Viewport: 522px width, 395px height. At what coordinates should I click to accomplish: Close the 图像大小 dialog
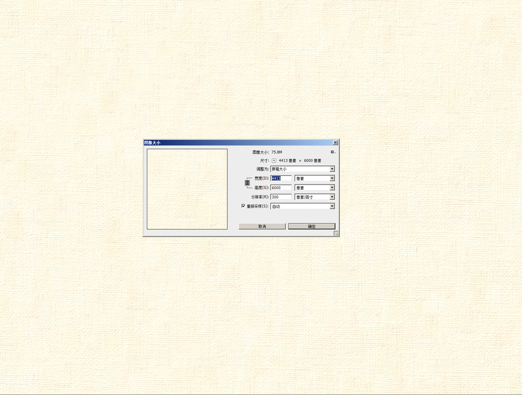pyautogui.click(x=335, y=143)
